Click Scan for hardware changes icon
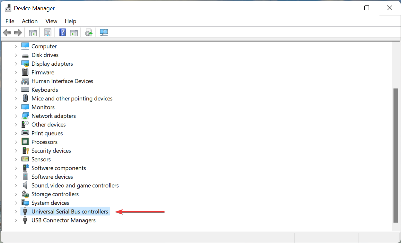The image size is (401, 243). [x=104, y=33]
